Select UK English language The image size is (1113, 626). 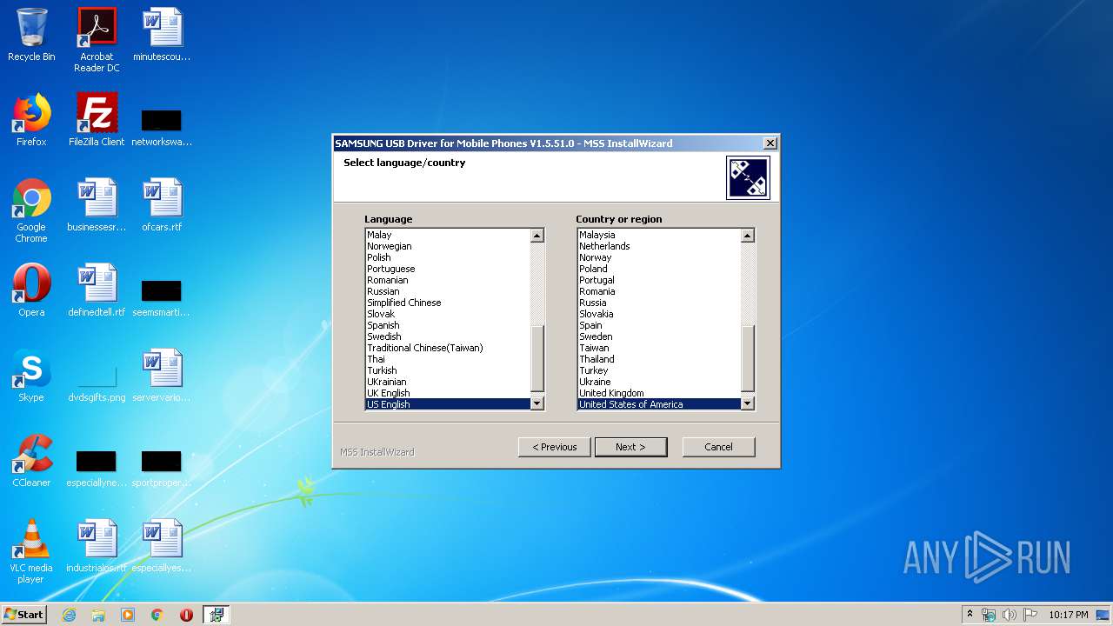click(448, 393)
